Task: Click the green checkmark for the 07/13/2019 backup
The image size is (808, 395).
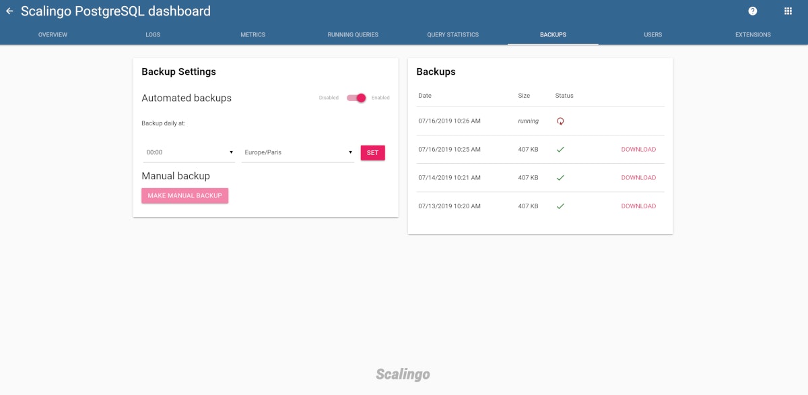Action: [560, 206]
